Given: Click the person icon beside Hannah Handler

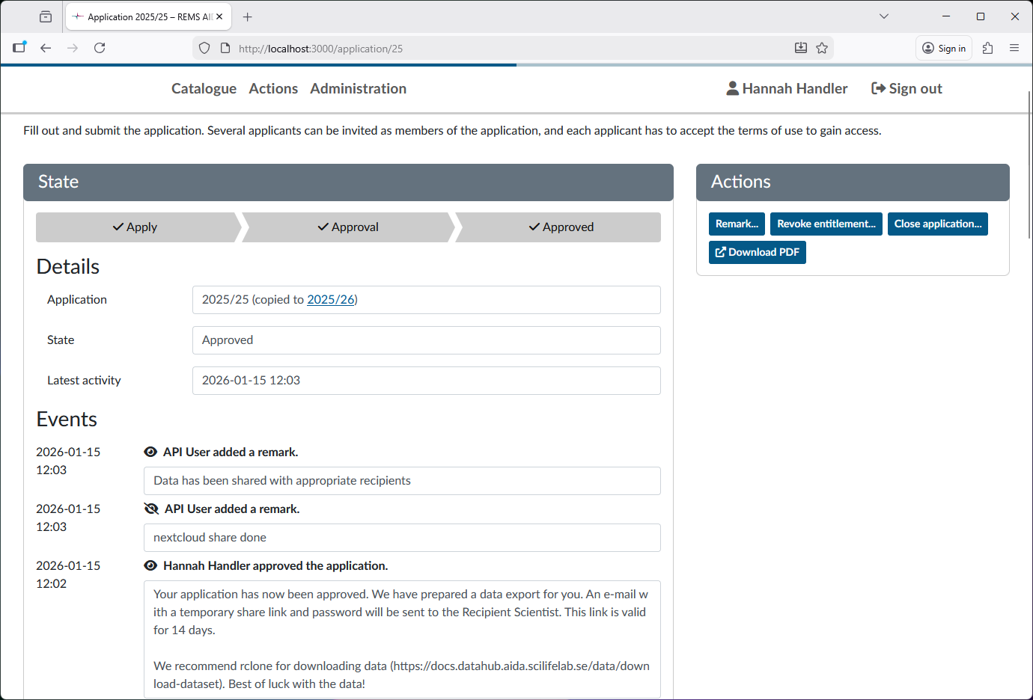Looking at the screenshot, I should coord(731,87).
